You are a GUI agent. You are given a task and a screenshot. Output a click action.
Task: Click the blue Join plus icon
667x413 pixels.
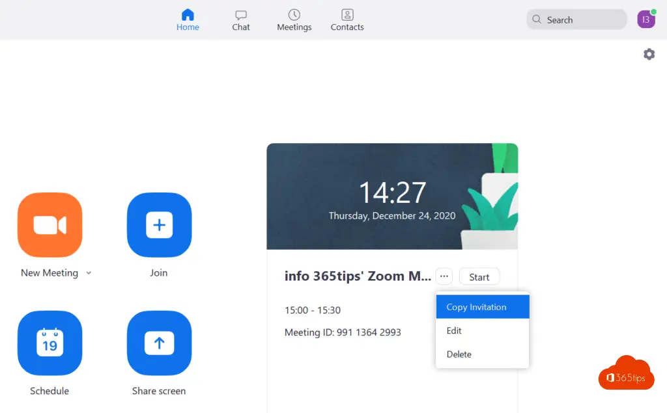click(x=159, y=225)
